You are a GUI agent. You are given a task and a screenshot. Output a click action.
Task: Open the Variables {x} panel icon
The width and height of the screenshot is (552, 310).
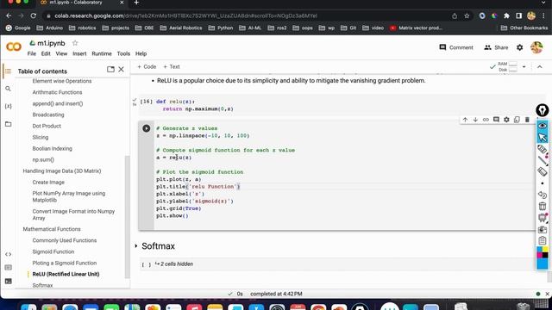pyautogui.click(x=8, y=106)
